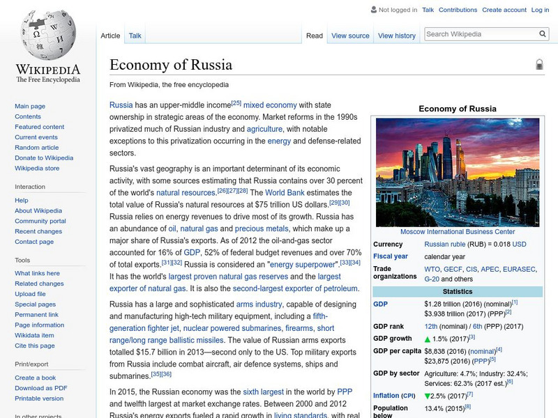Screen dimensions: 558x418
Task: Open Download as PDF link
Action: tap(41, 388)
